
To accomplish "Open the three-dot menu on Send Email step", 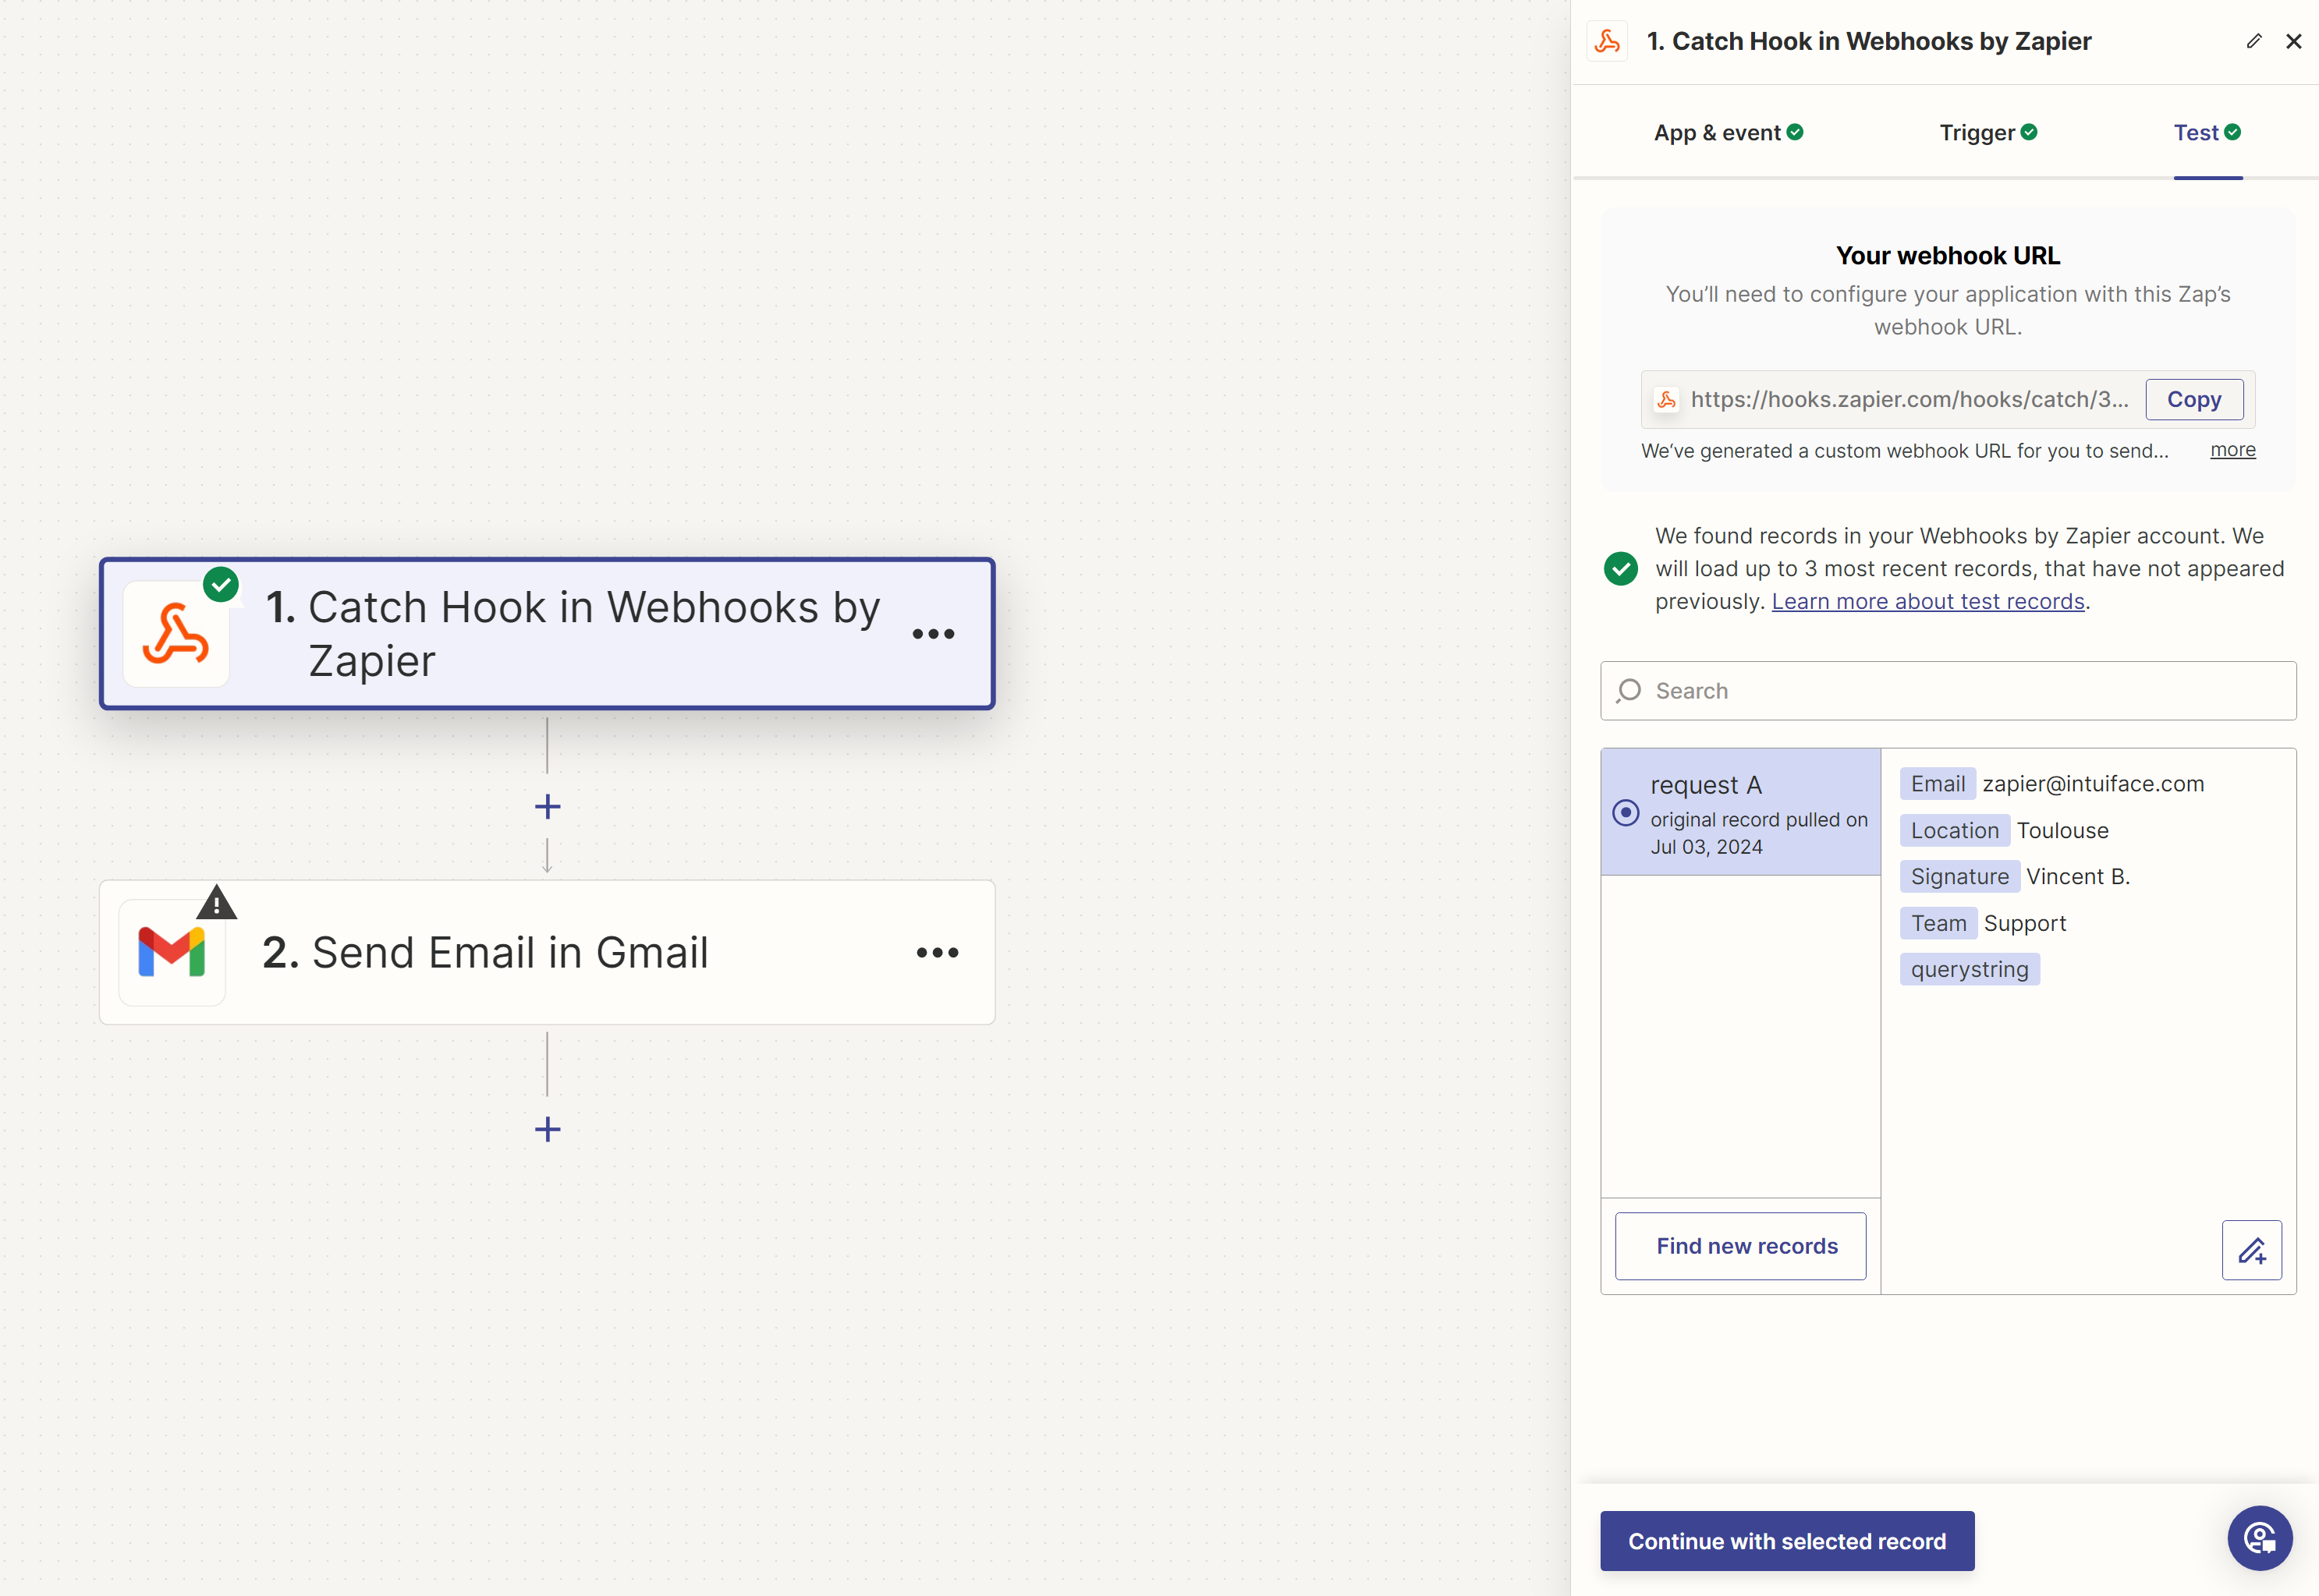I will point(938,953).
